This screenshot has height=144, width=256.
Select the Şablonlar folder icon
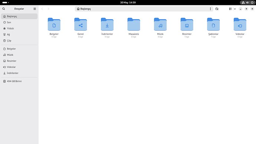pyautogui.click(x=213, y=24)
